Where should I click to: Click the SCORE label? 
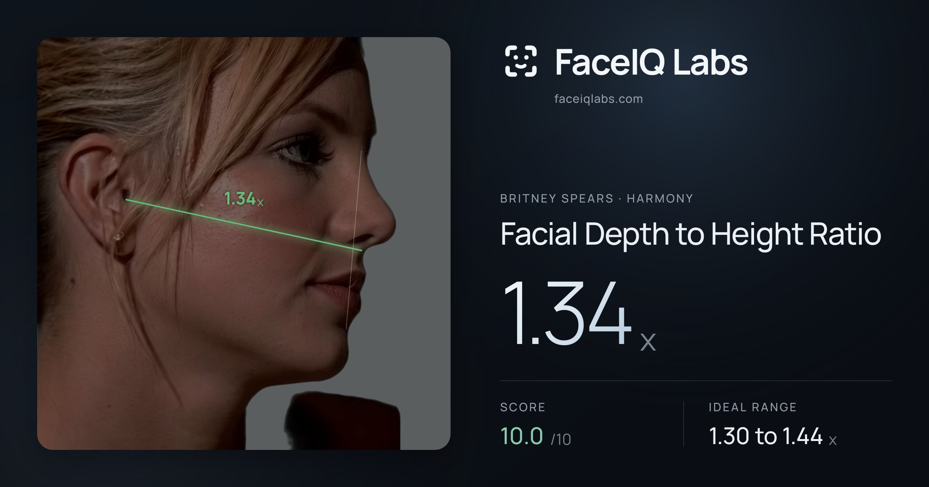[523, 407]
